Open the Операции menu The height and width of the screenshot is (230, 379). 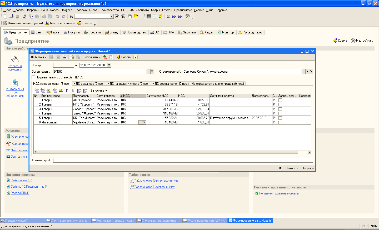pyautogui.click(x=32, y=10)
